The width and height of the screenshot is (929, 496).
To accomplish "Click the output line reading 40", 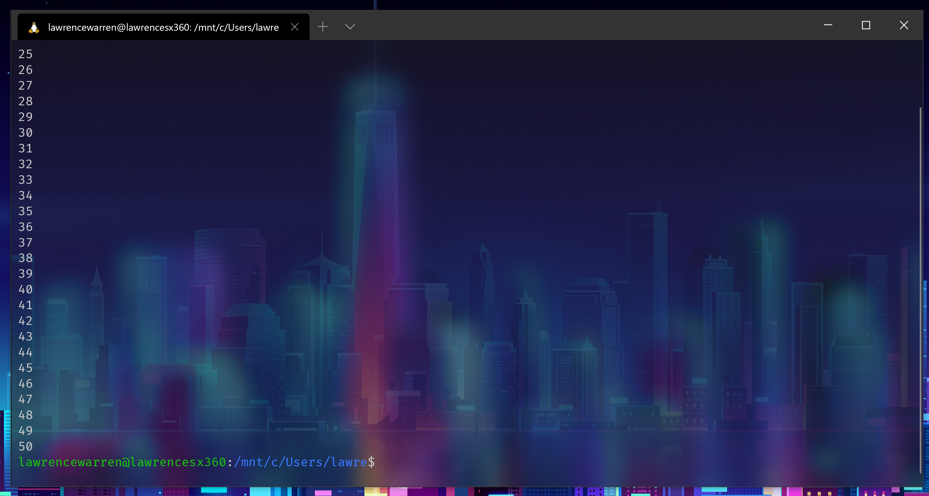I will (26, 290).
